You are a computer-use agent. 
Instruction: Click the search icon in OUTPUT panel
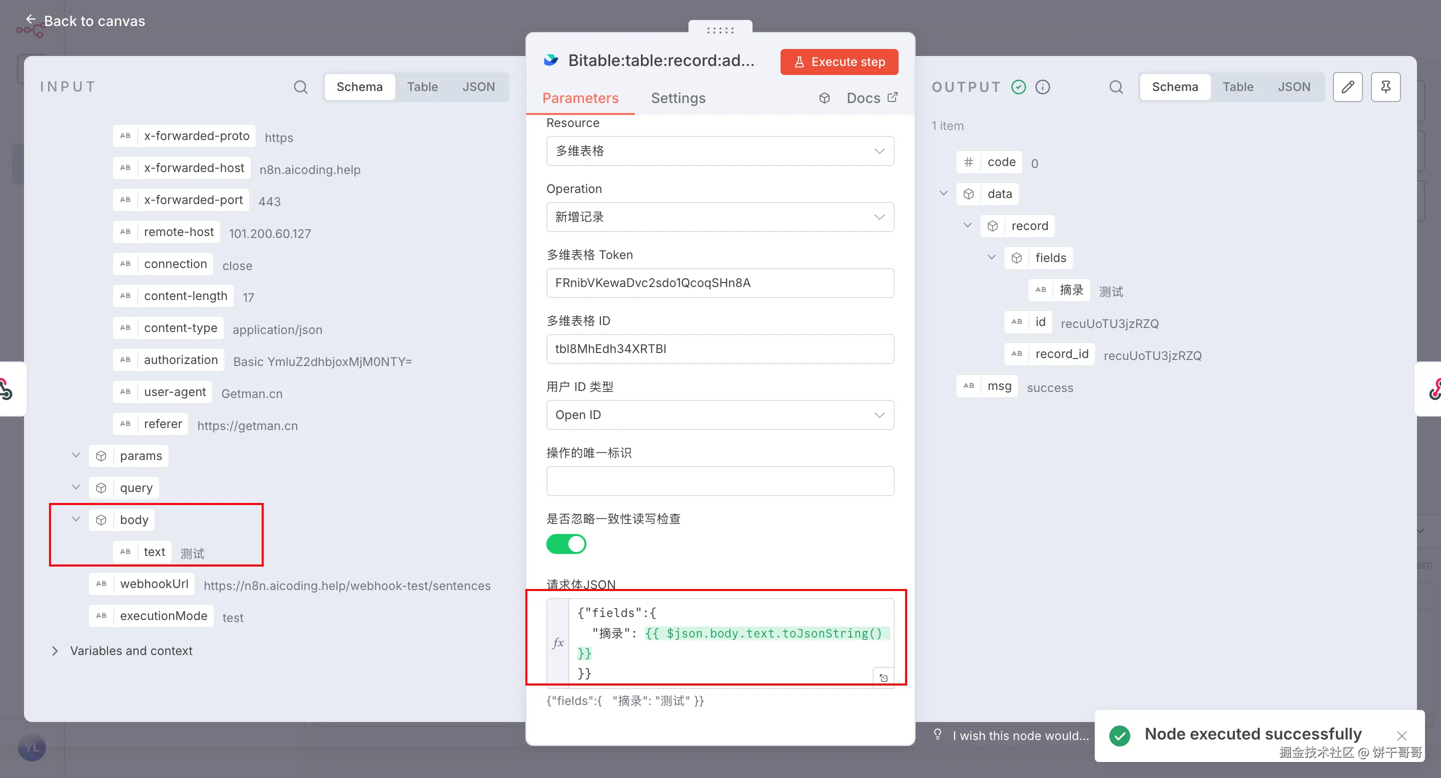pos(1115,86)
